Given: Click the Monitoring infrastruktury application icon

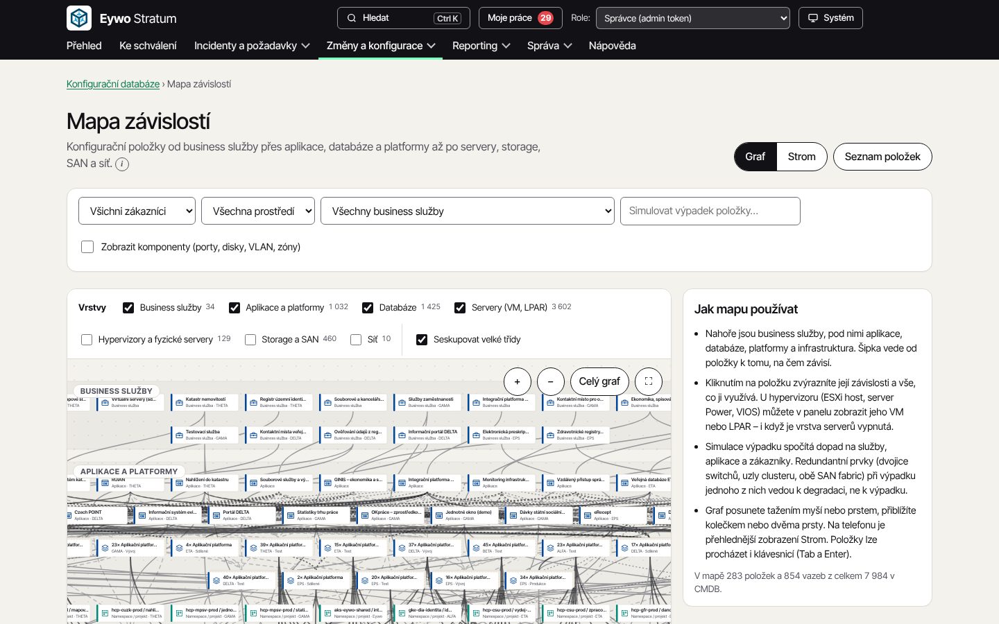Looking at the screenshot, I should (476, 483).
